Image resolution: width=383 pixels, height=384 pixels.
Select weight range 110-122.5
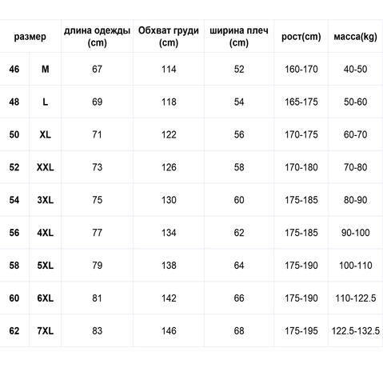click(x=356, y=298)
